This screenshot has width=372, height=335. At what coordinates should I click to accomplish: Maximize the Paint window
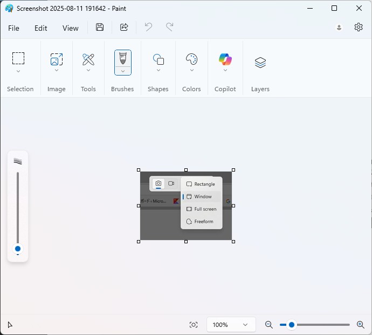point(334,8)
